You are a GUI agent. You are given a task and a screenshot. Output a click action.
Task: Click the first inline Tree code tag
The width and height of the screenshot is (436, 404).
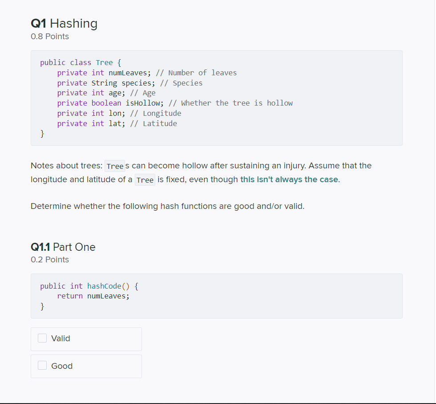115,166
